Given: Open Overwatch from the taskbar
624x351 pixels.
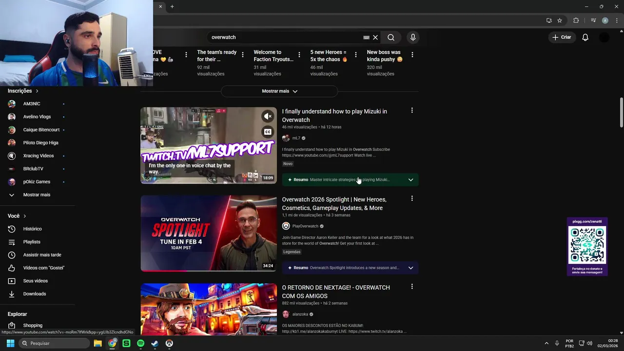Looking at the screenshot, I should tap(169, 343).
